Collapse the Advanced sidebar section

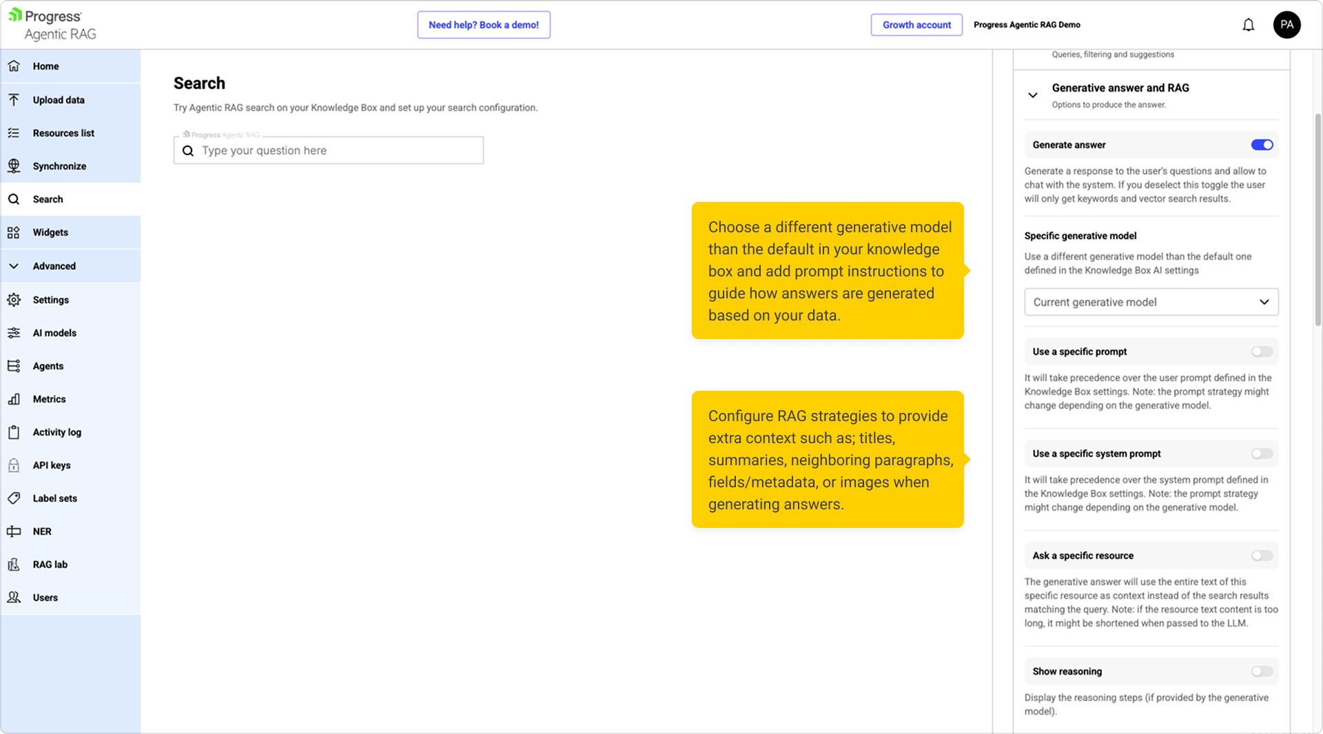(14, 266)
